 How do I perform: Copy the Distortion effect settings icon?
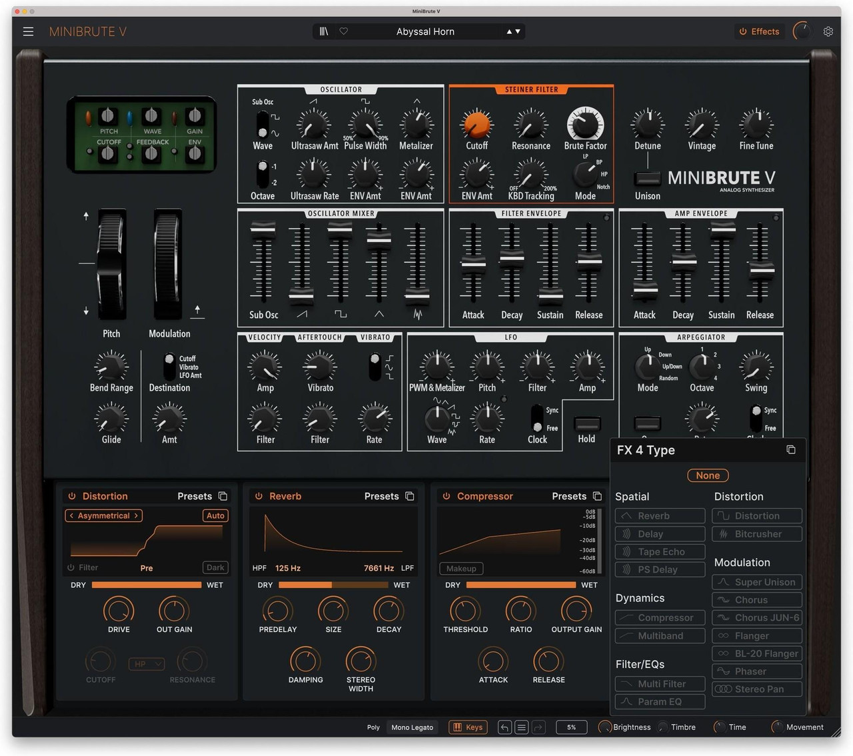coord(223,496)
